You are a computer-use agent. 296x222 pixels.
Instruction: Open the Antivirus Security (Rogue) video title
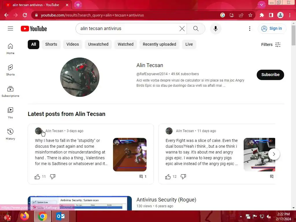pyautogui.click(x=166, y=200)
